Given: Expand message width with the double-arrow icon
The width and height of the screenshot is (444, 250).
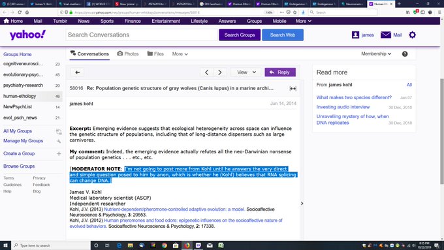Looking at the screenshot, I should point(293,89).
